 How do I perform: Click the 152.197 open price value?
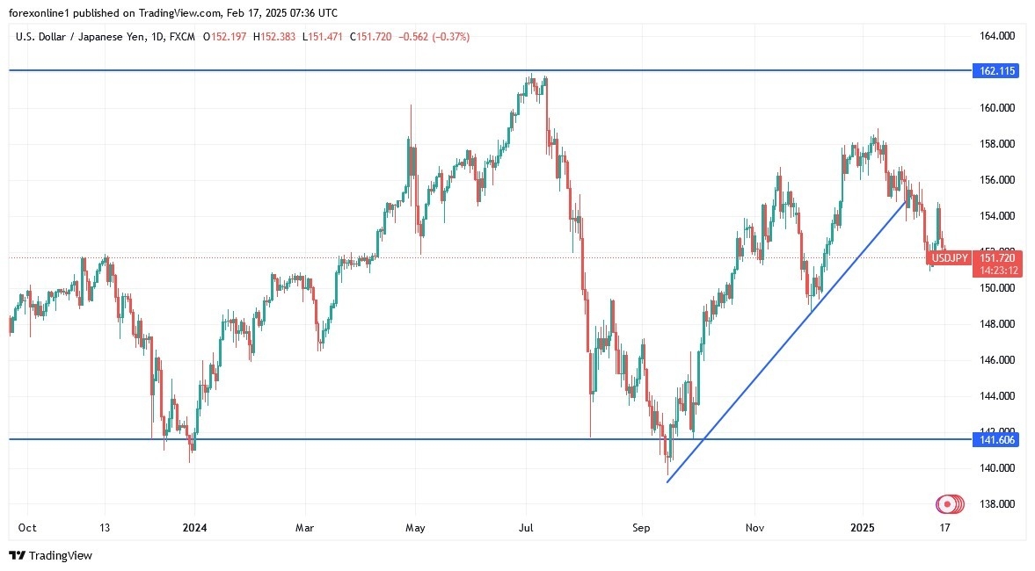[229, 37]
